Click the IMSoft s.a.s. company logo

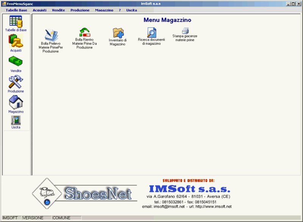pyautogui.click(x=190, y=189)
